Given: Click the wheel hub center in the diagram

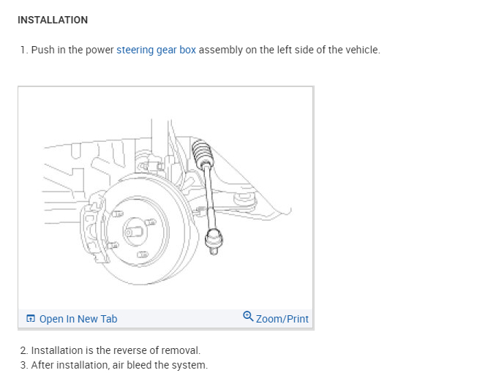Looking at the screenshot, I should tap(134, 230).
